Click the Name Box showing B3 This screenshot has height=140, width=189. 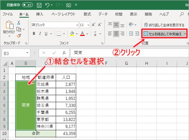(16, 53)
